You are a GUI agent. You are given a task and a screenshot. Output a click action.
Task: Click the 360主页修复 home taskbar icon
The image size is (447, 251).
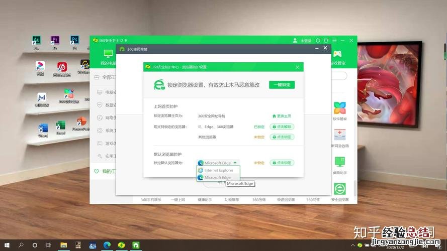click(x=136, y=245)
